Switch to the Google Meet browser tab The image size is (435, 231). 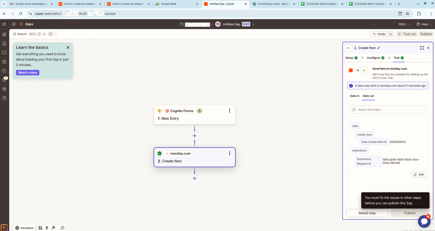[176, 4]
